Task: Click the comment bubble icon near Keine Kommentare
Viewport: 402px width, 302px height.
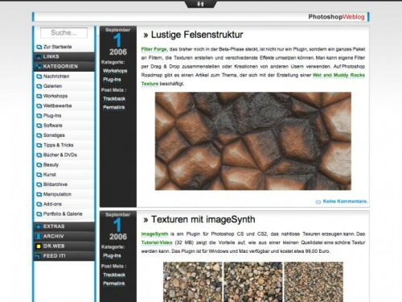Action: [x=318, y=202]
